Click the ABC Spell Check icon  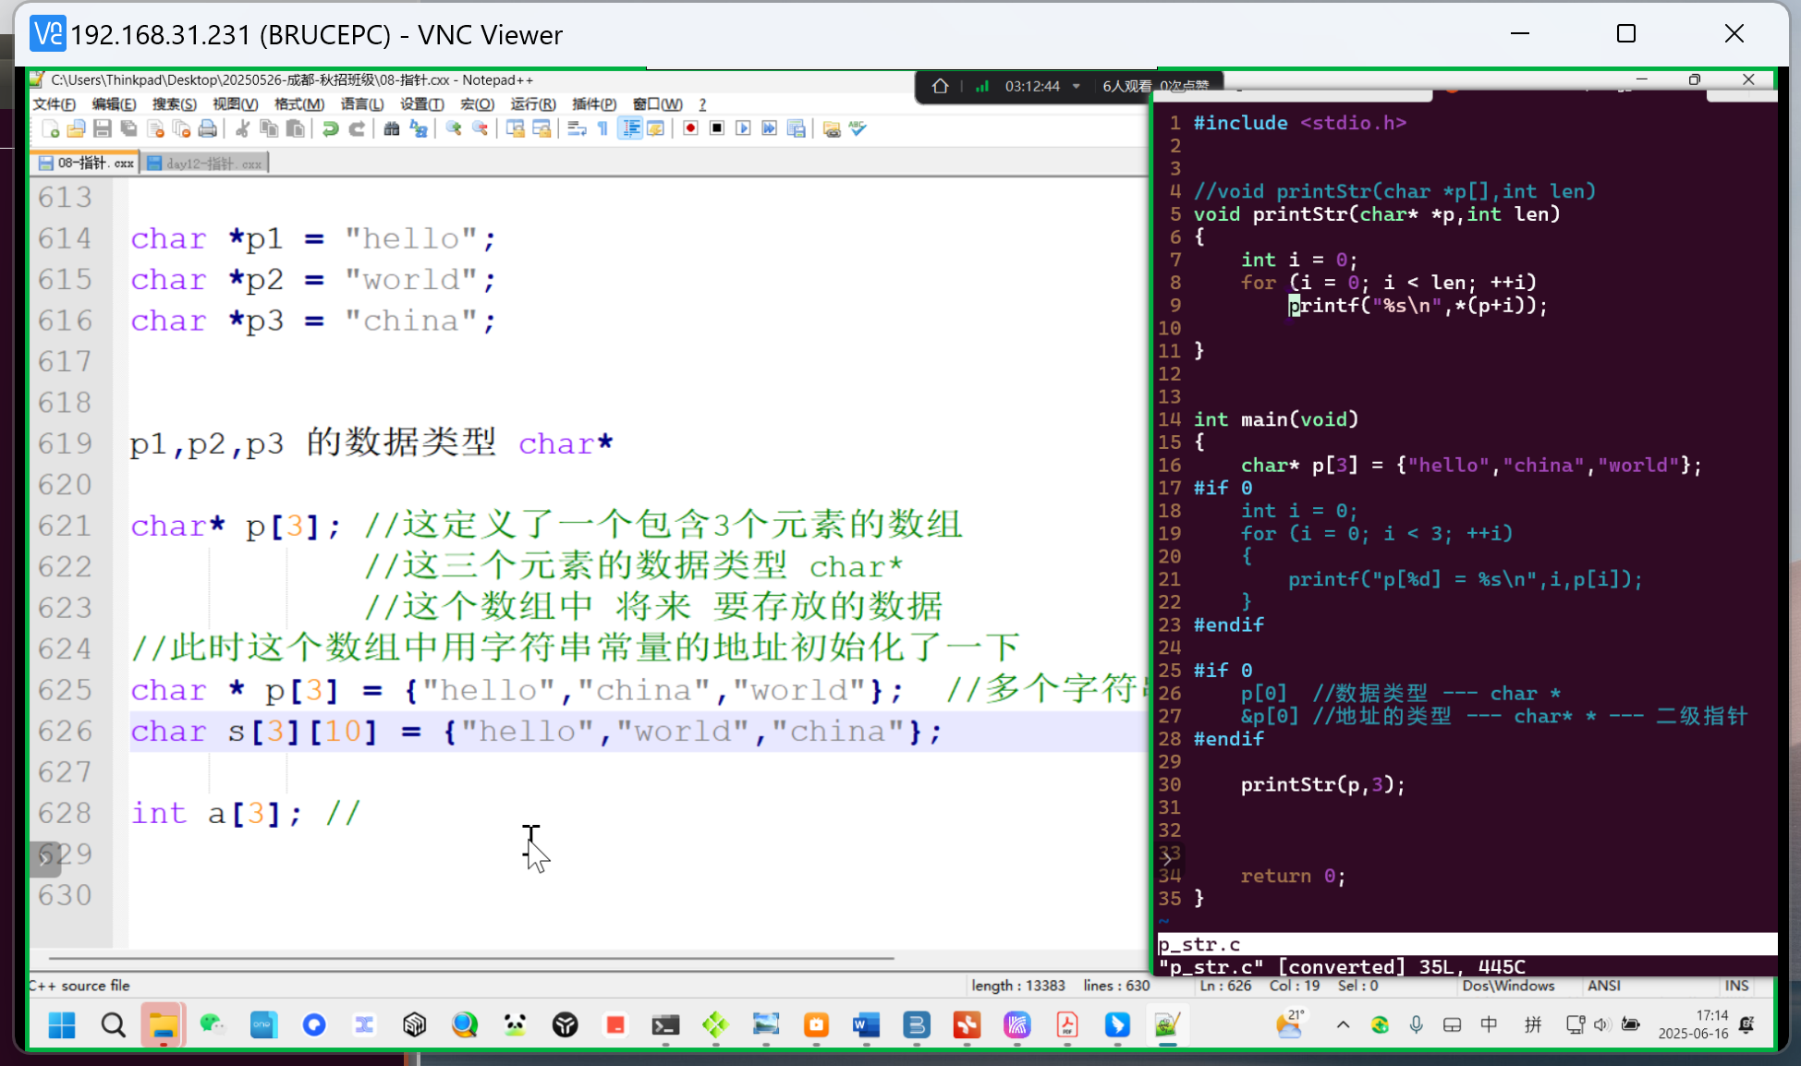click(858, 128)
